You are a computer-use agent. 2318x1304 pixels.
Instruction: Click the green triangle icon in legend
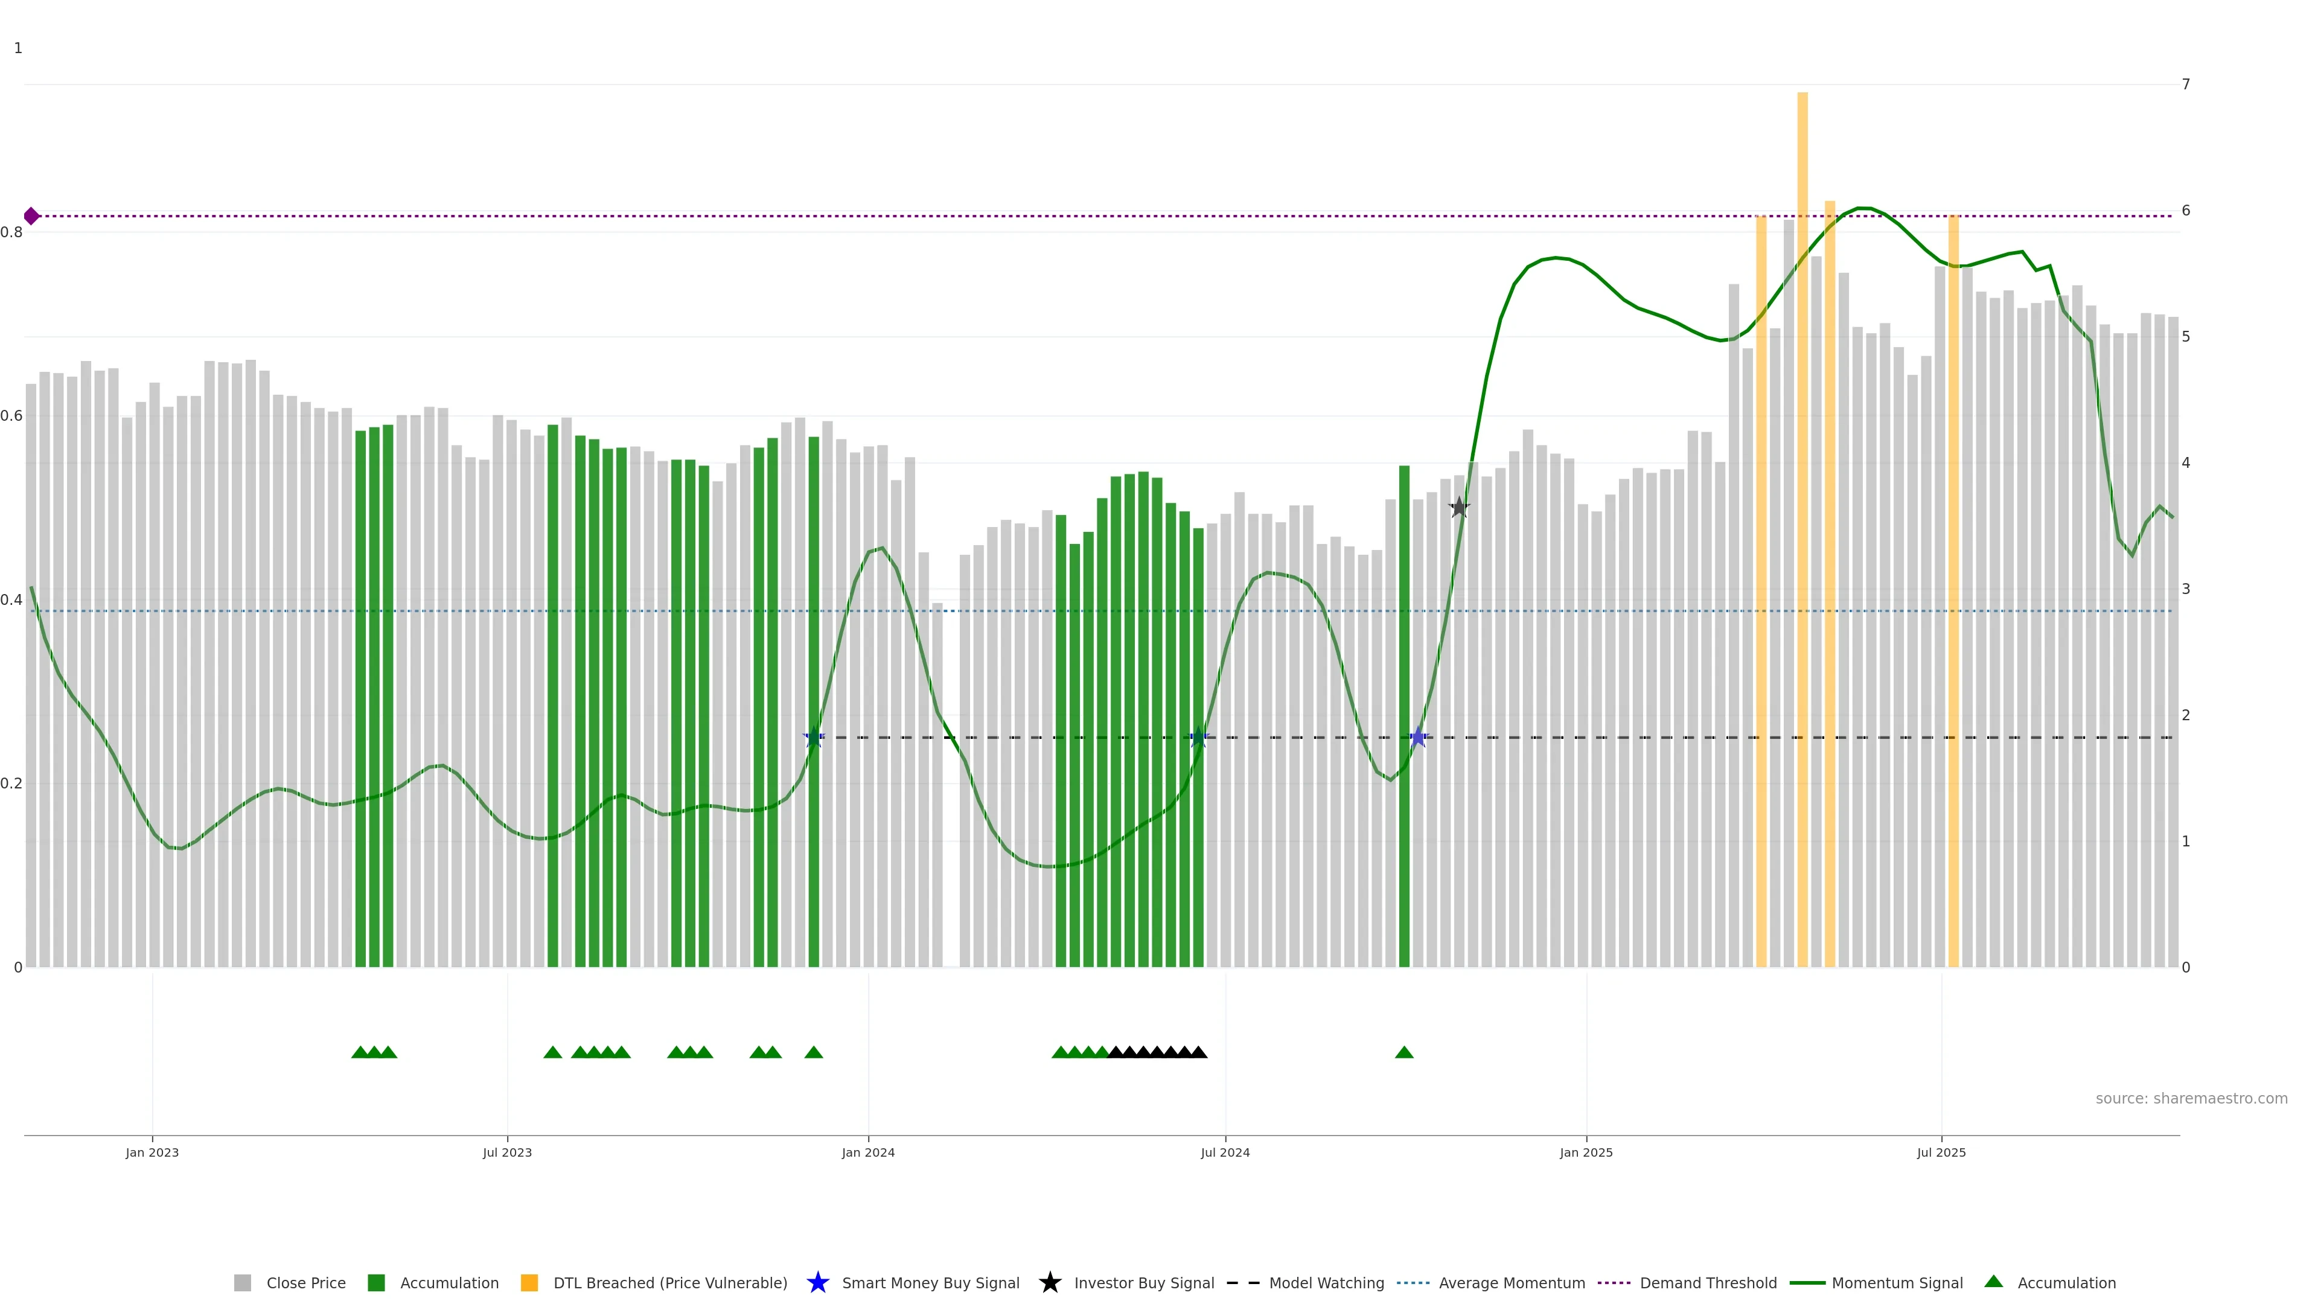tap(1993, 1282)
